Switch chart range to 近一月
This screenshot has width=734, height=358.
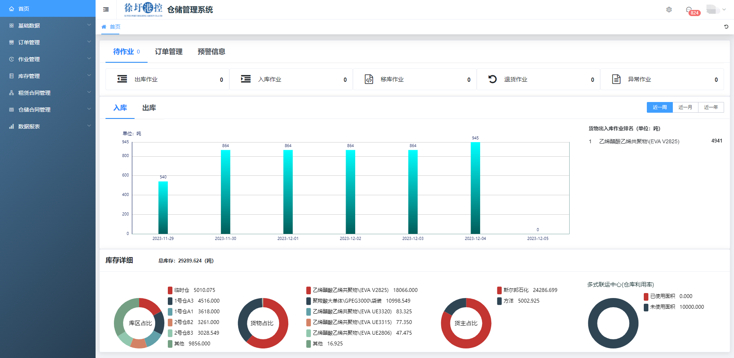click(685, 107)
